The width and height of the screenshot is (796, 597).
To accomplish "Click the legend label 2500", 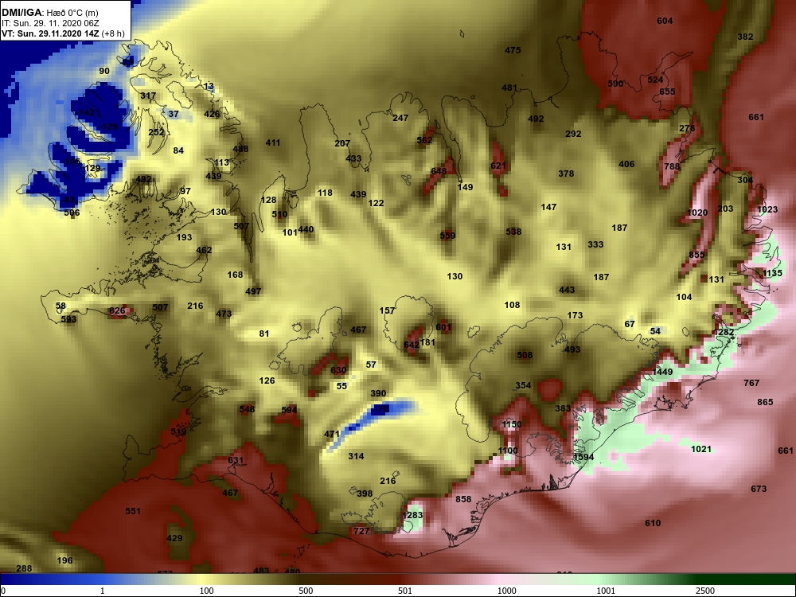I will click(704, 591).
